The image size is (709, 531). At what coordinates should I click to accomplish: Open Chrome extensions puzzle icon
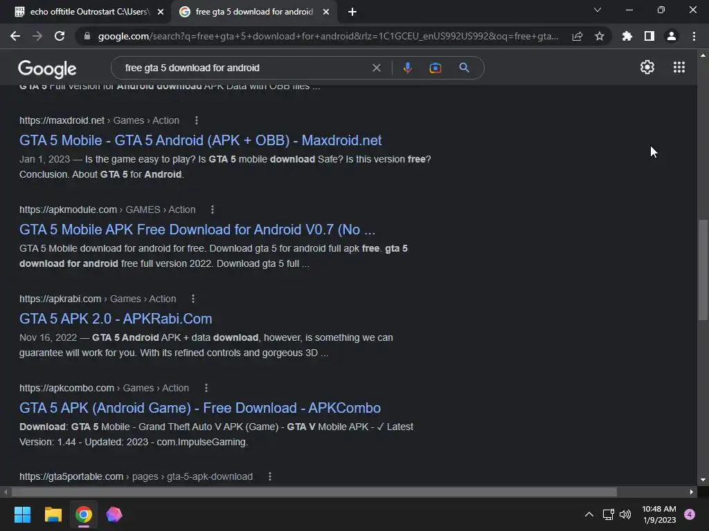point(627,36)
